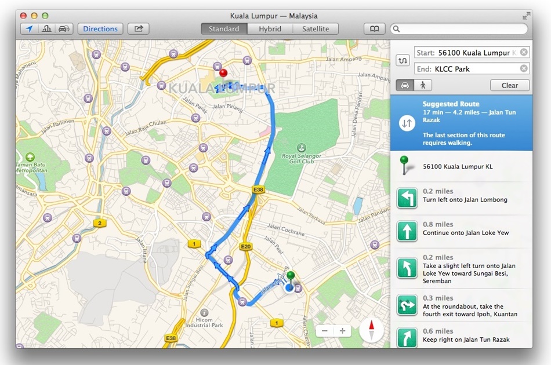This screenshot has height=365, width=551.
Task: Switch to Satellite map view
Action: (316, 29)
